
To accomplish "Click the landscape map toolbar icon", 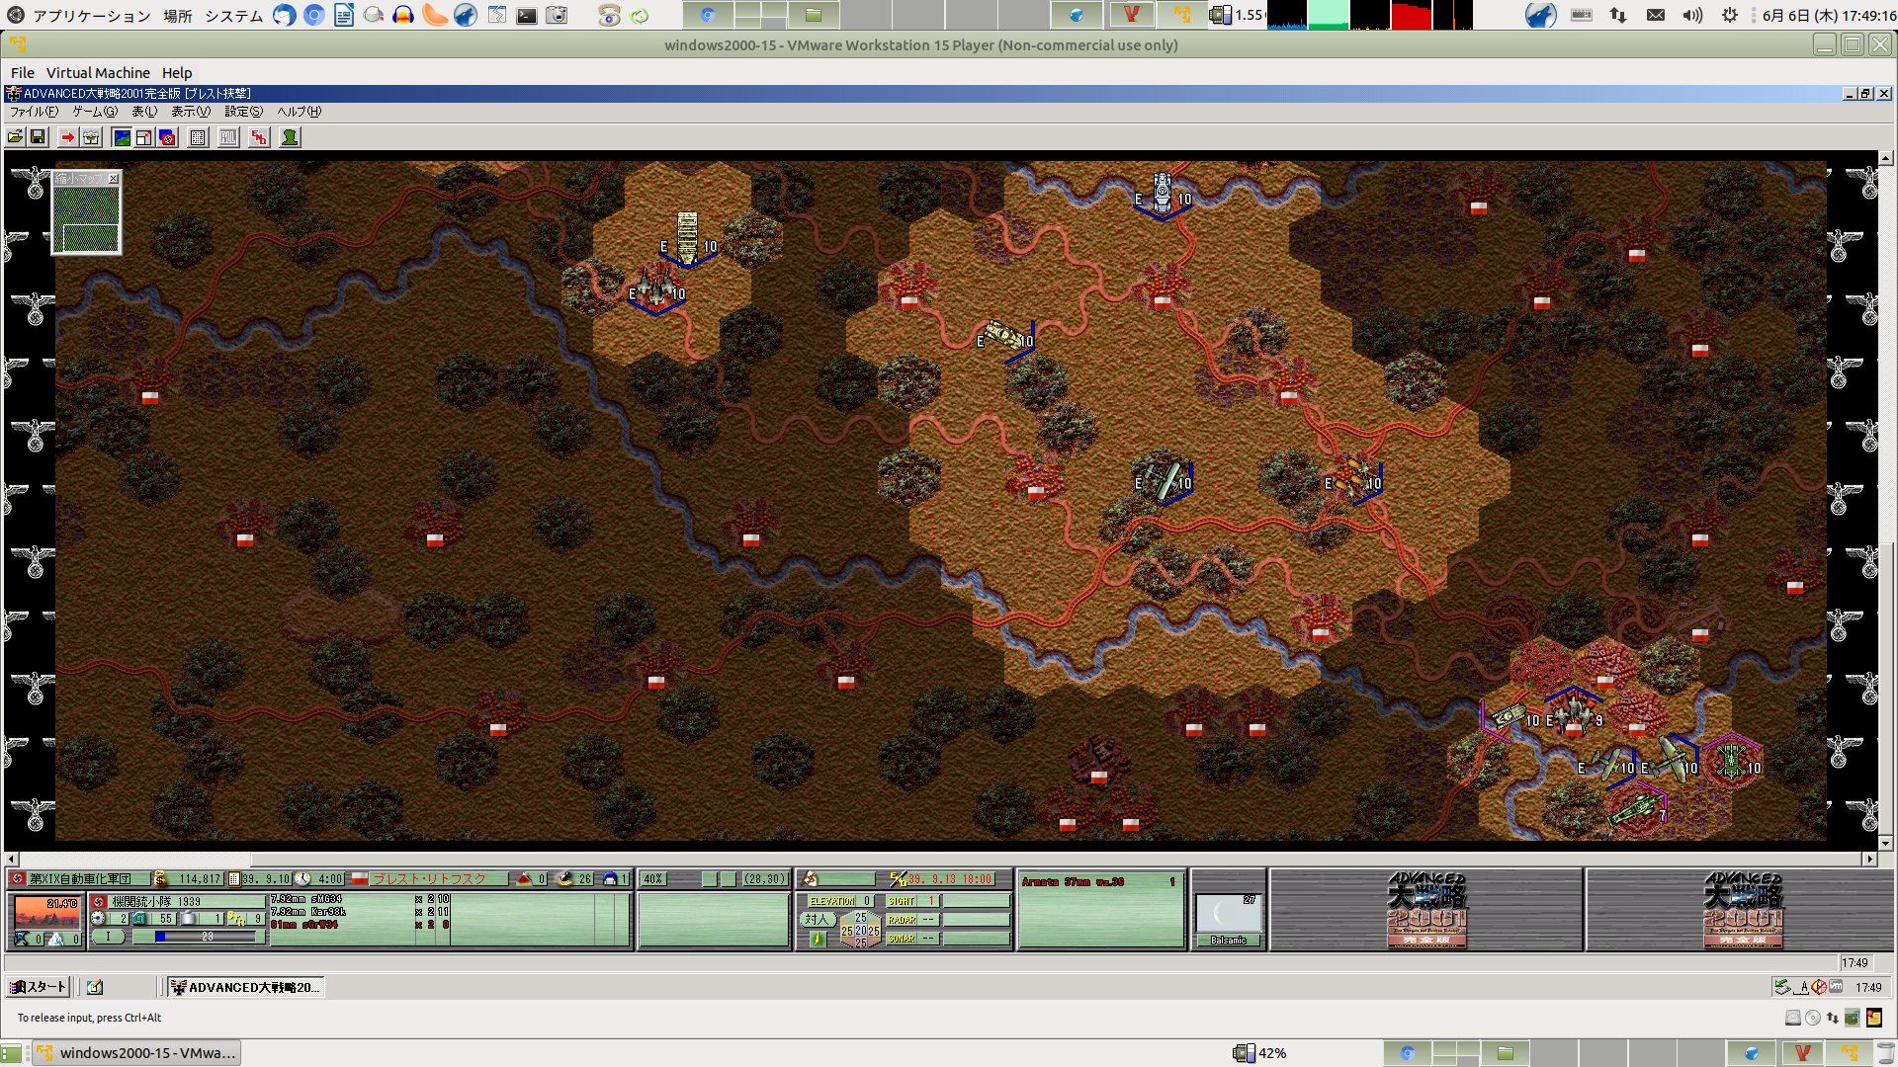I will pos(122,137).
